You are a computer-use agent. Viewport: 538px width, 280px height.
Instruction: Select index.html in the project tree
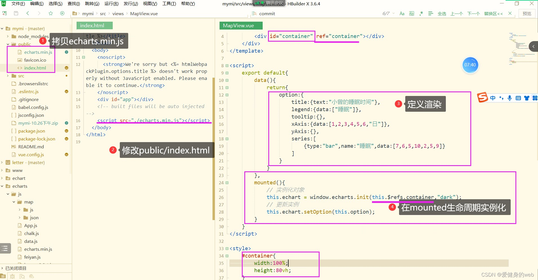[35, 68]
